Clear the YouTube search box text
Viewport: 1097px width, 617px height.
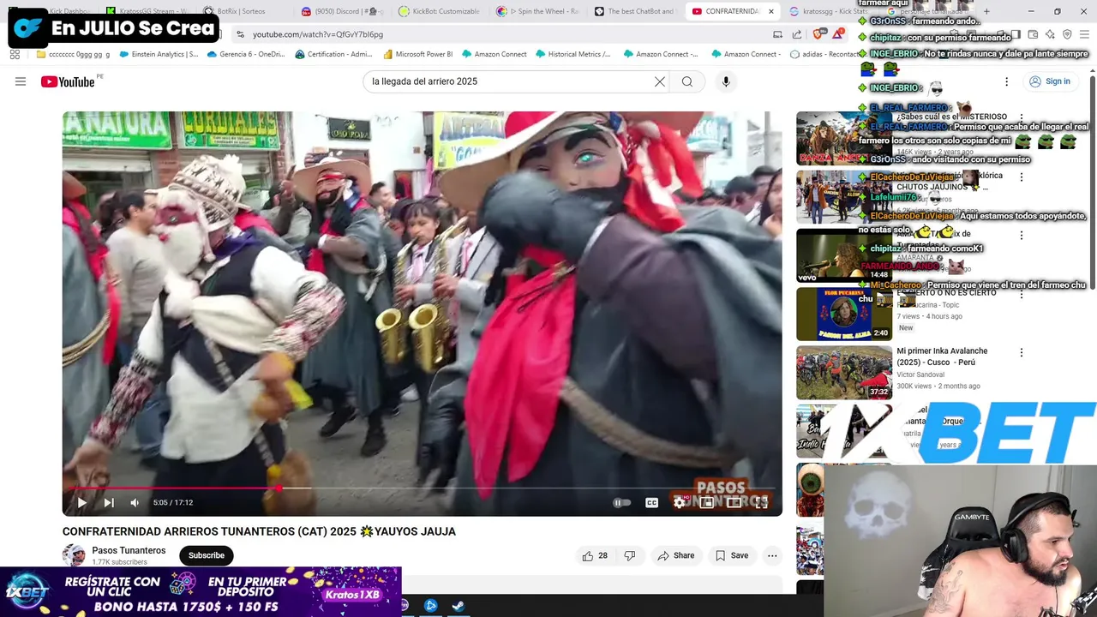pos(660,81)
